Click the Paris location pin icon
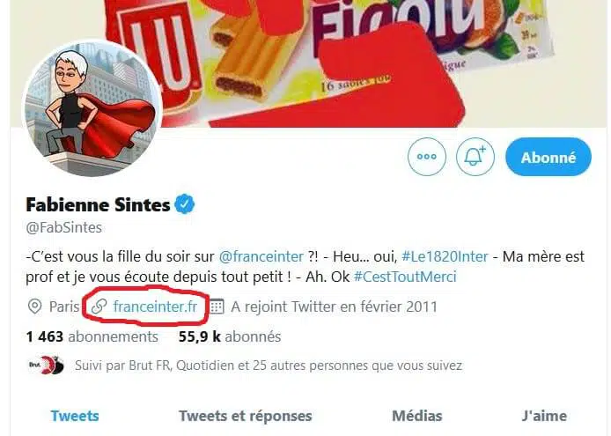This screenshot has height=436, width=611. click(35, 307)
